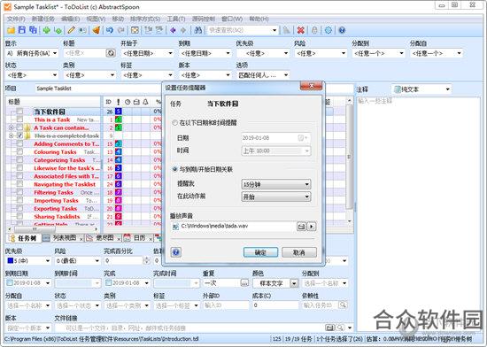The width and height of the screenshot is (487, 347).
Task: Click the pencil edit task icon
Action: pos(72,30)
